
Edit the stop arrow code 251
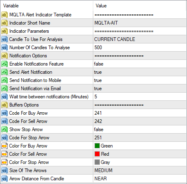[x=98, y=138]
